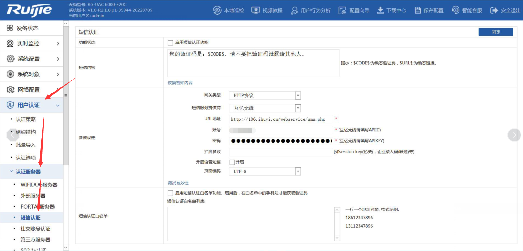Click the 确定 confirm button
The width and height of the screenshot is (523, 251).
click(x=495, y=32)
